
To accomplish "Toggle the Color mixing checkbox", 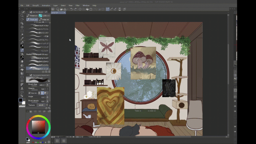I will [x=29, y=93].
